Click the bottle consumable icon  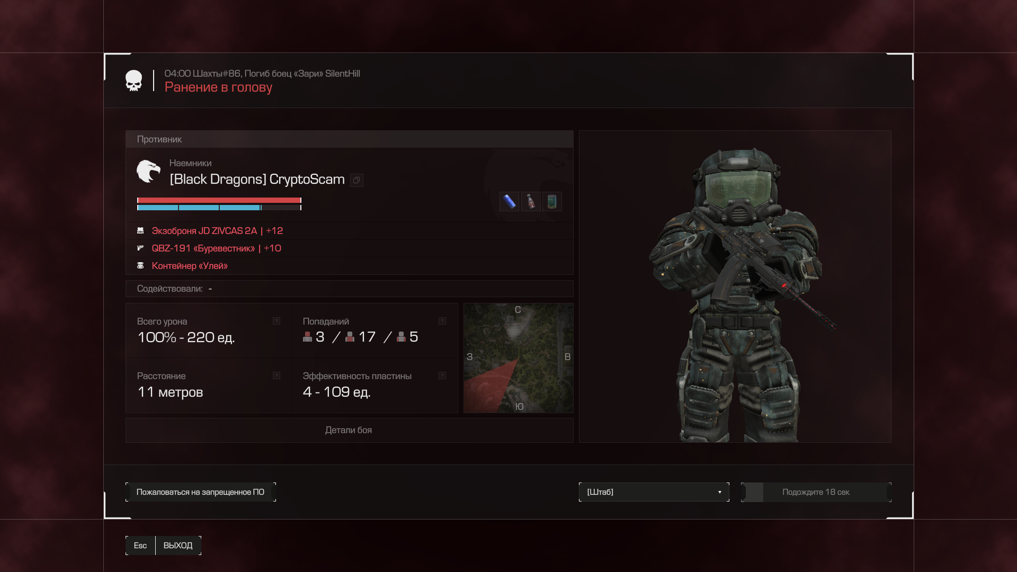point(531,201)
